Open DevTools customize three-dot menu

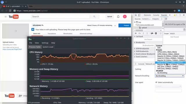click(180, 15)
